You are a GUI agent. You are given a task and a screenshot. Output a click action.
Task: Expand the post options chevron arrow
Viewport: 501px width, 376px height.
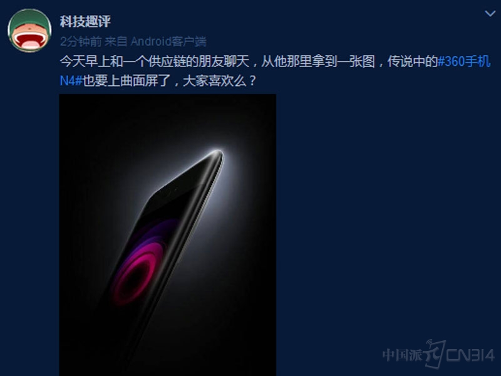pos(490,13)
